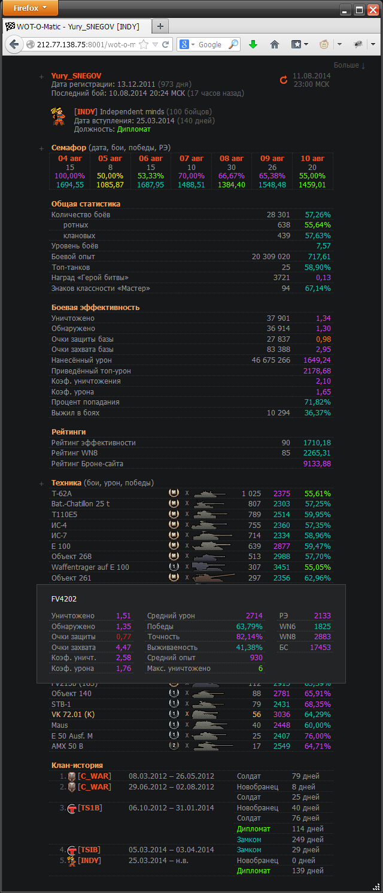Click the Master badge icon for T-62A

pos(174,493)
